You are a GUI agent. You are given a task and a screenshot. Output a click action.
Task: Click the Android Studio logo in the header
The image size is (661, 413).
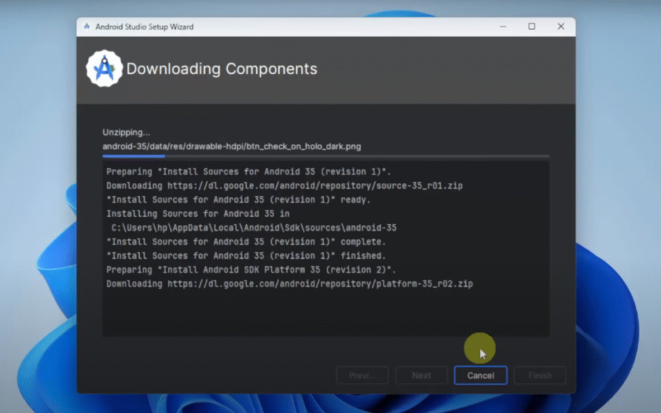[104, 68]
